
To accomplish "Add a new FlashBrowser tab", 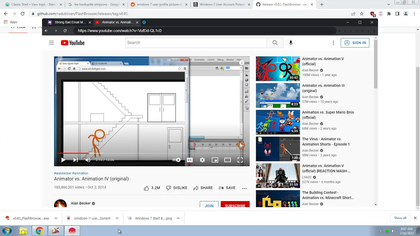I will [x=144, y=22].
